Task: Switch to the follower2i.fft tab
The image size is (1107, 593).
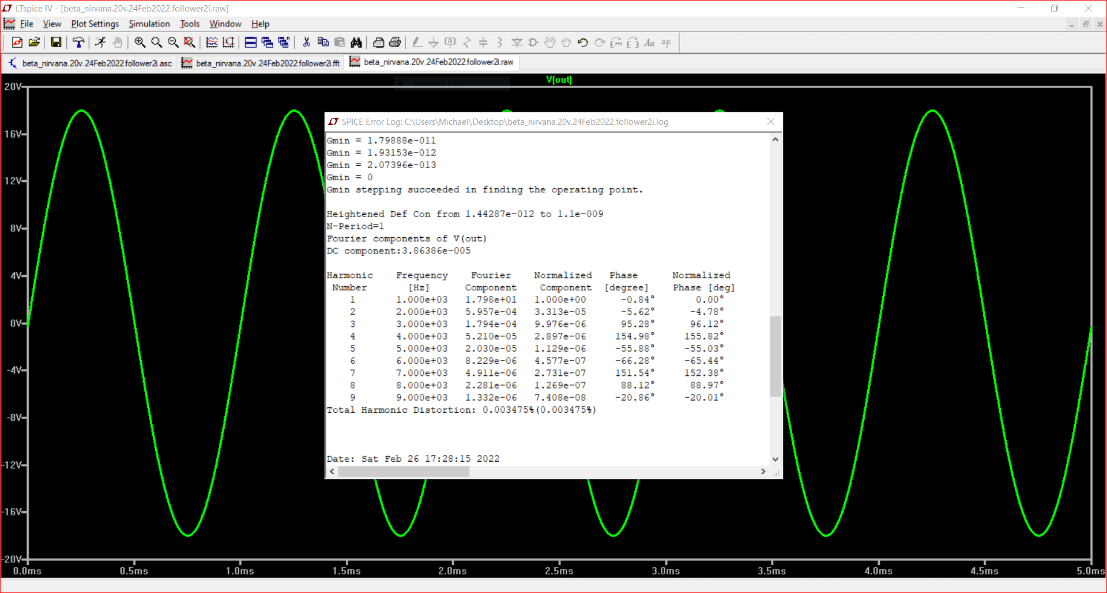Action: (x=261, y=63)
